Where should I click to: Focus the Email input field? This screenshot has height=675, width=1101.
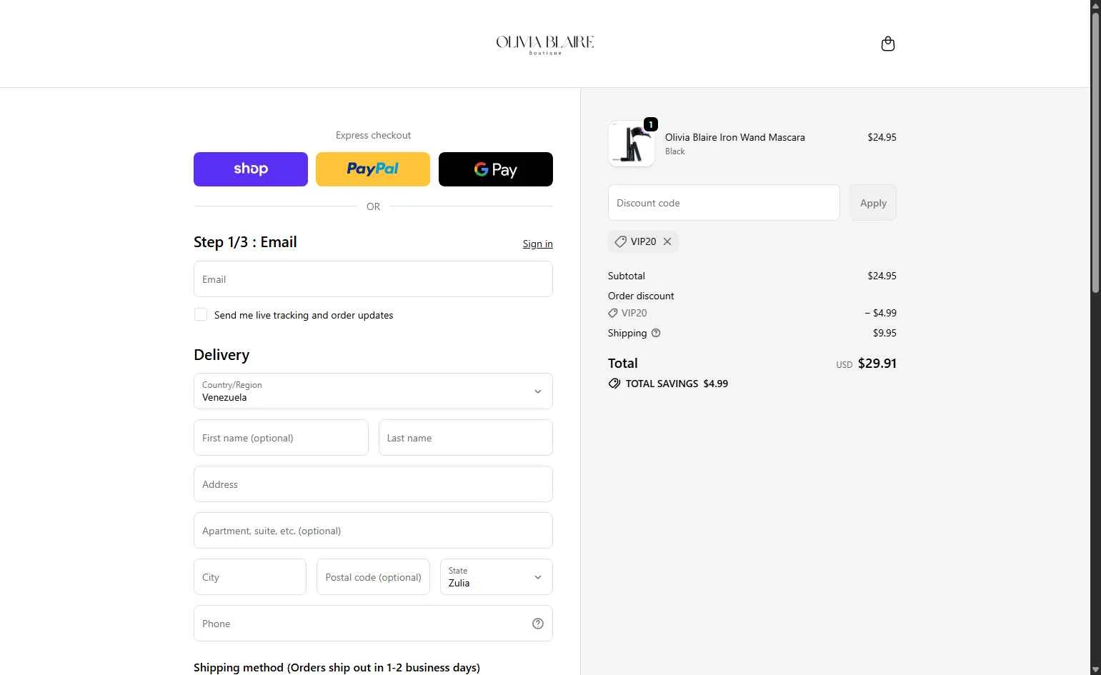click(373, 279)
